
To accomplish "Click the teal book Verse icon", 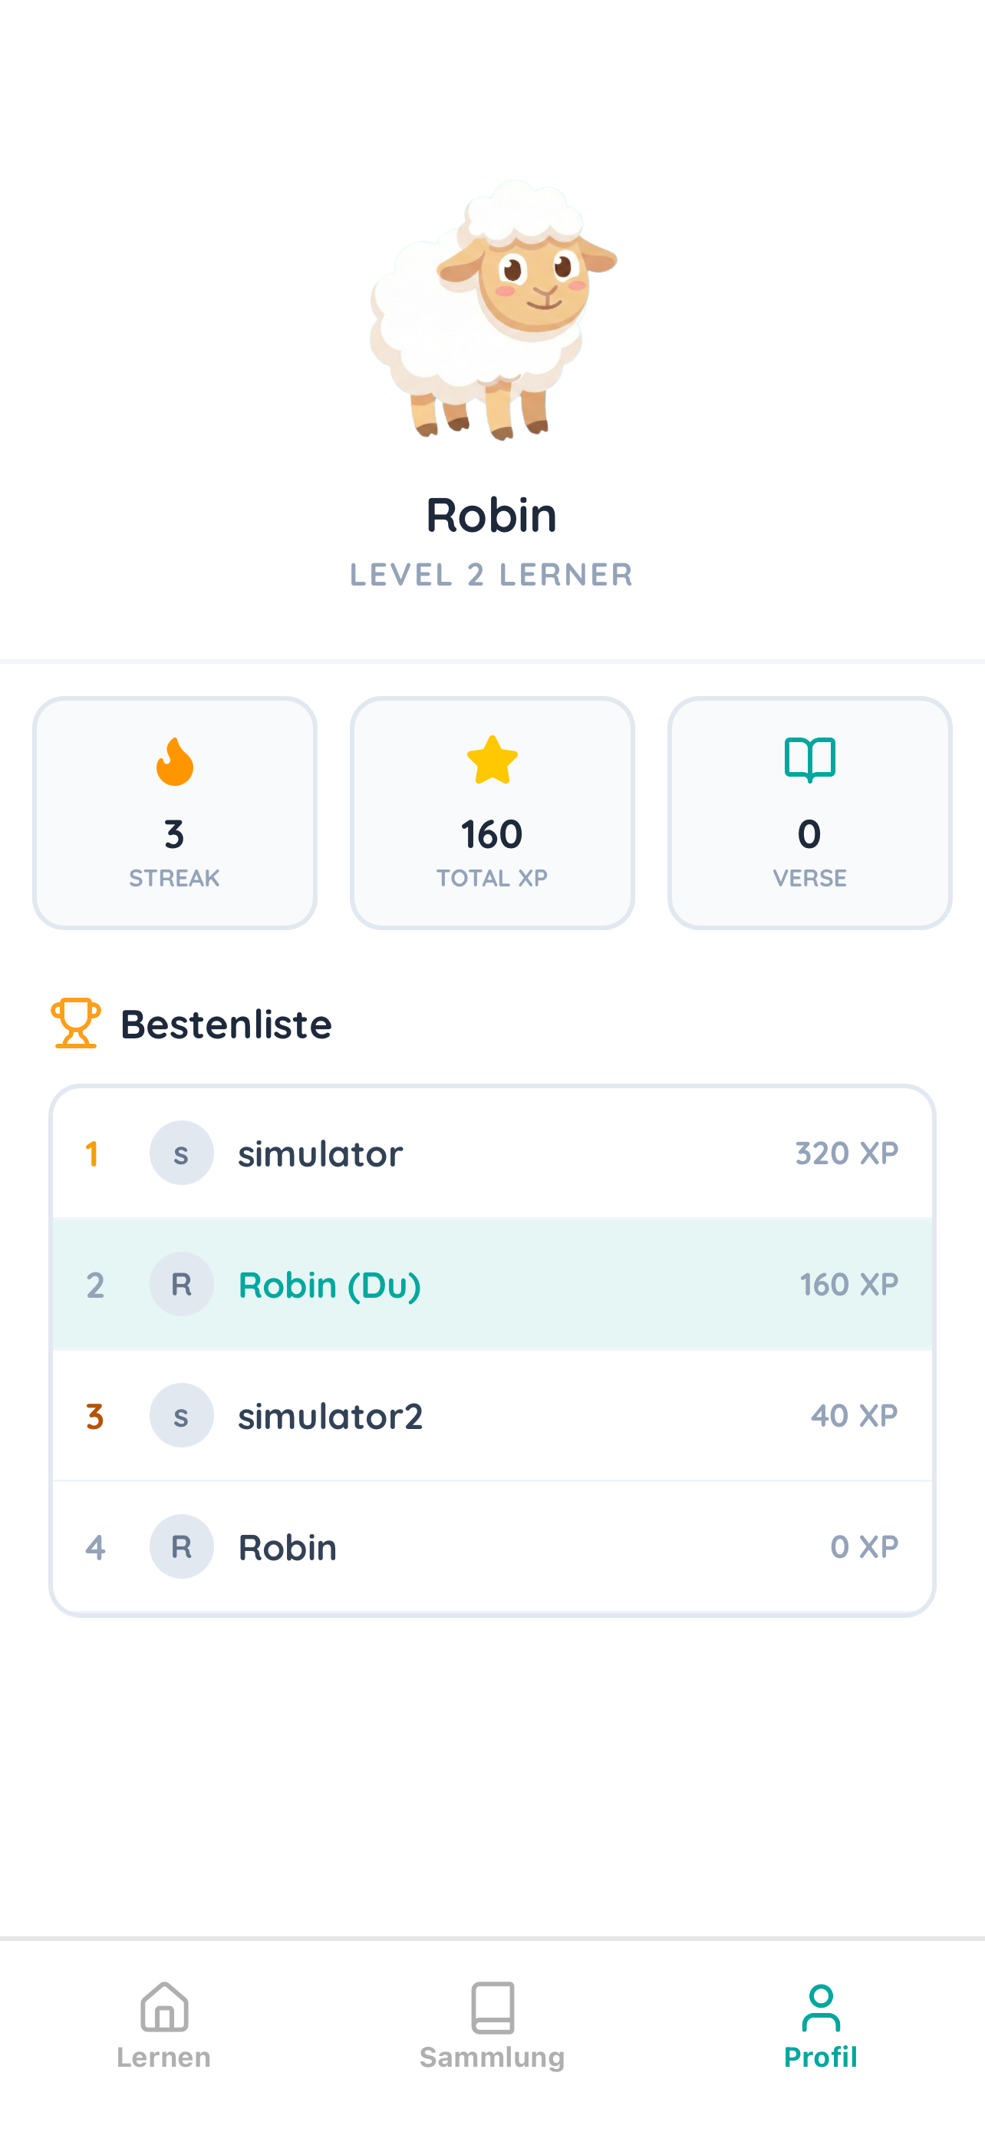I will 809,761.
